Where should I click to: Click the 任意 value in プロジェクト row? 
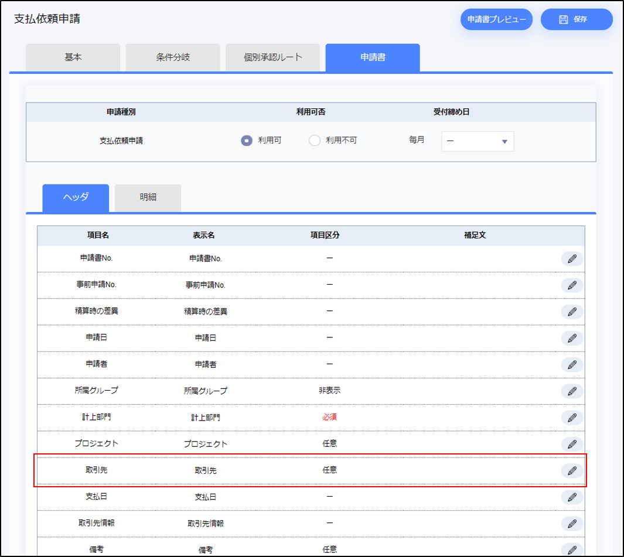[329, 443]
